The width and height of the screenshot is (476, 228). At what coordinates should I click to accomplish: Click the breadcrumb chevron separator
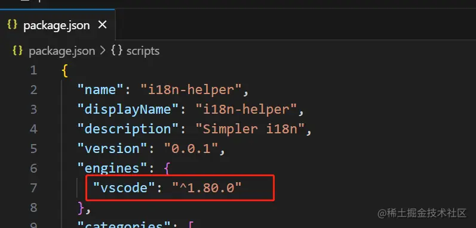tap(103, 51)
